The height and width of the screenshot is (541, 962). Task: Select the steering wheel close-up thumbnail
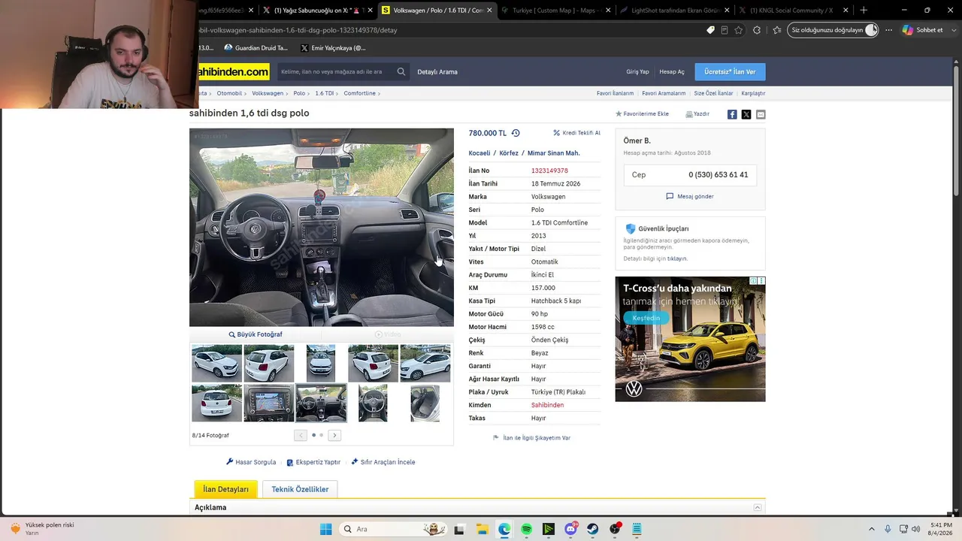point(373,403)
